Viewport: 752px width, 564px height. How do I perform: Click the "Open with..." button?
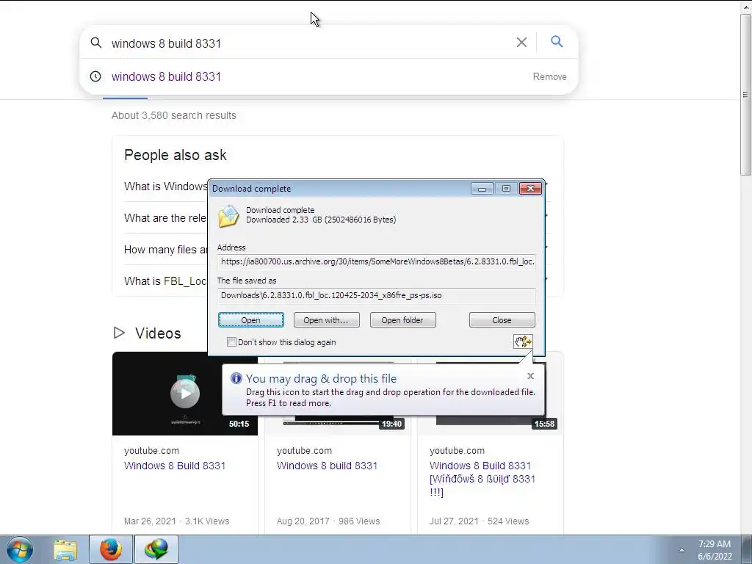click(x=327, y=320)
